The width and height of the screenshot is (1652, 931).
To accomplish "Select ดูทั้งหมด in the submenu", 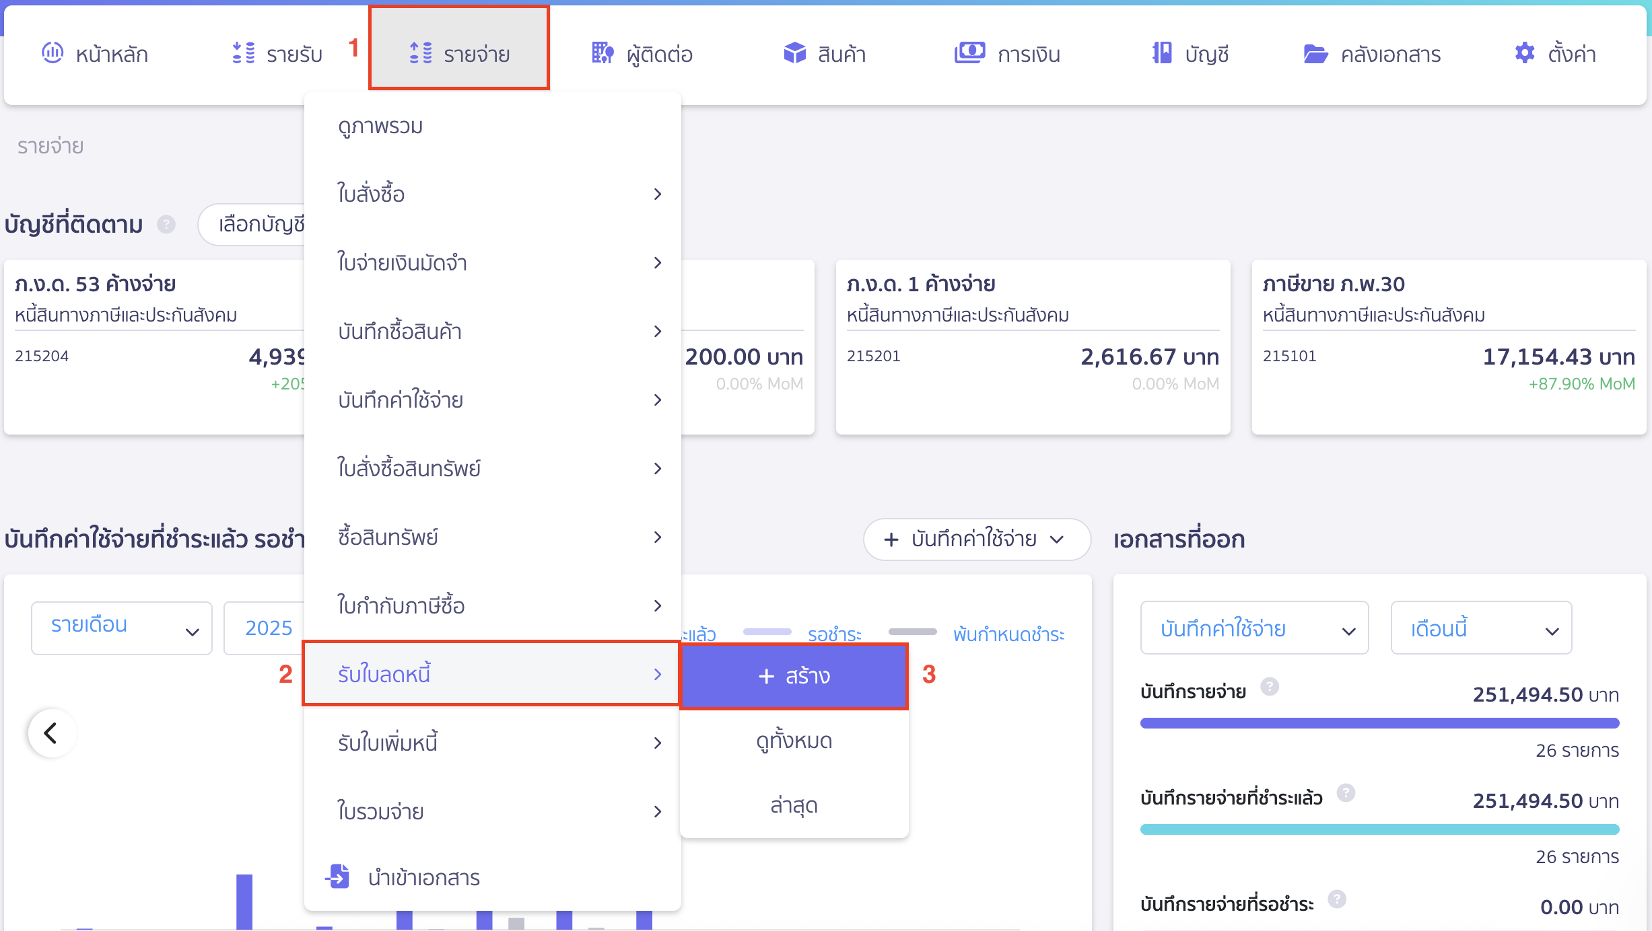I will (794, 741).
